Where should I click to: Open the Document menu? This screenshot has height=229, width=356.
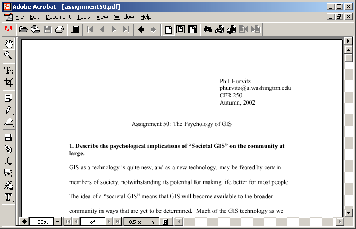pyautogui.click(x=58, y=17)
